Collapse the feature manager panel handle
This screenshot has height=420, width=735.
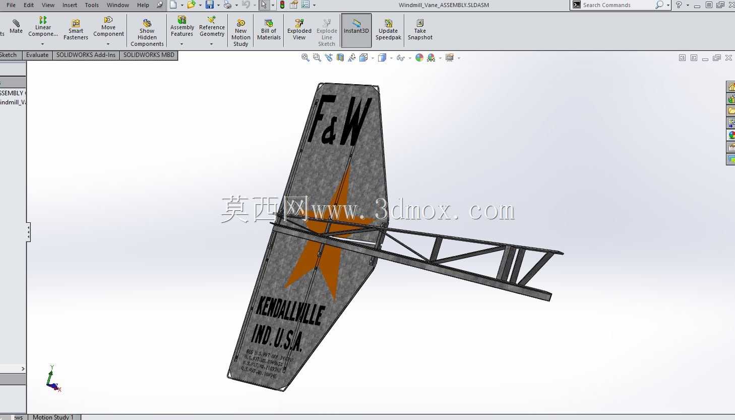[x=29, y=232]
